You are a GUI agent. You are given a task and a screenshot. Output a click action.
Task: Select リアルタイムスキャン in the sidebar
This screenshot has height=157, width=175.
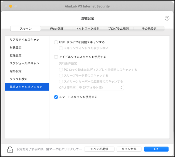(x=27, y=40)
